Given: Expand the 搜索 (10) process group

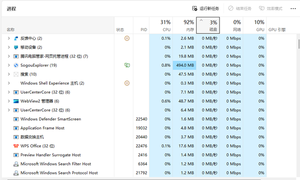Looking at the screenshot, I should [x=8, y=74].
